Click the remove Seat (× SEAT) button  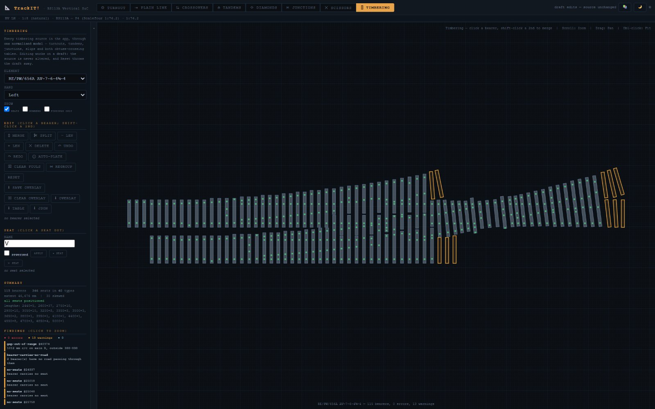click(x=13, y=263)
